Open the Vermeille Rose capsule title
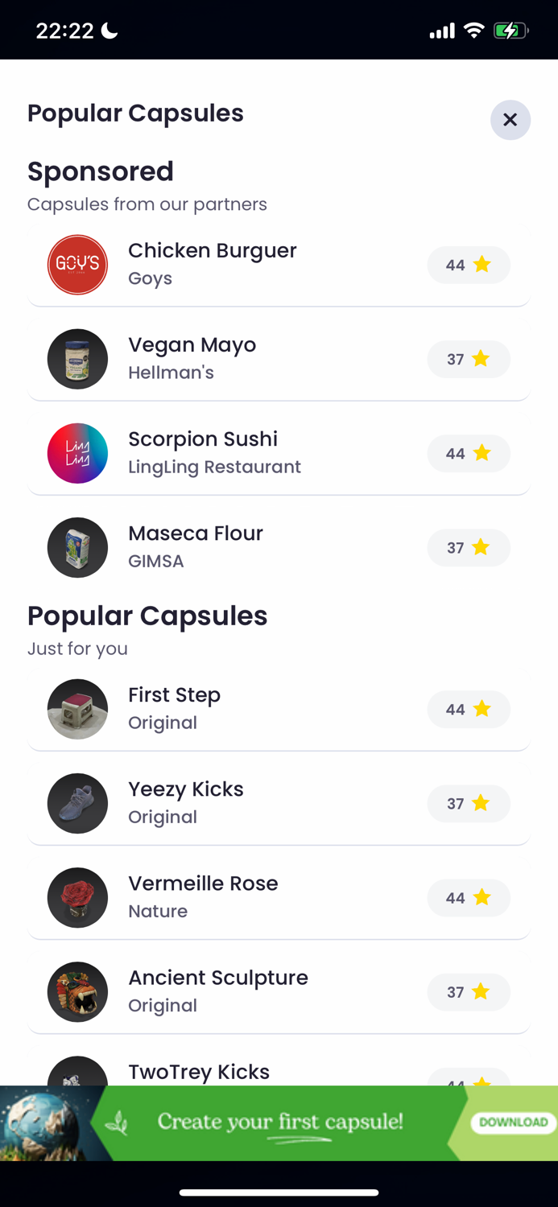 point(203,884)
